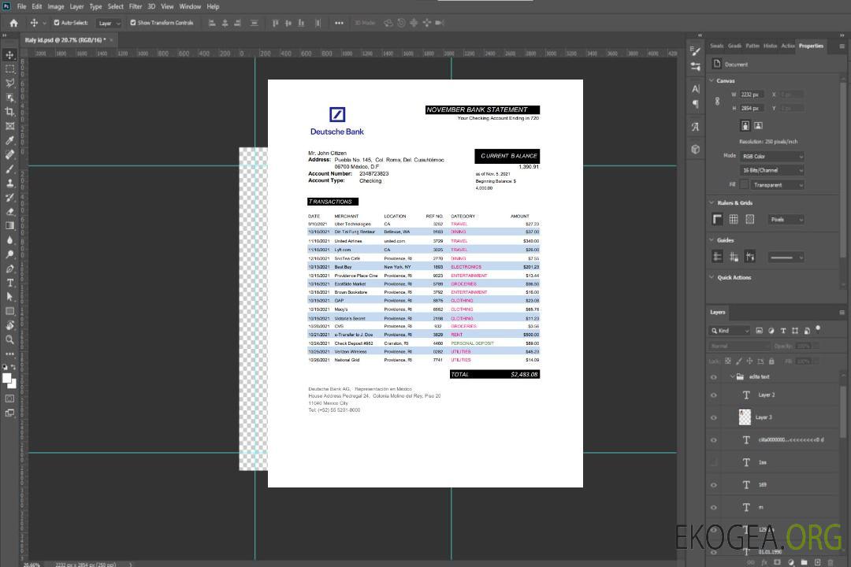Open the Auto-Select Layer dropdown

point(109,23)
